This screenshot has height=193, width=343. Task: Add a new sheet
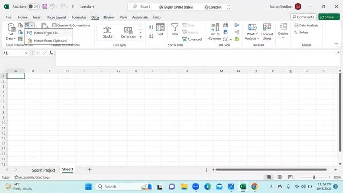[90, 170]
